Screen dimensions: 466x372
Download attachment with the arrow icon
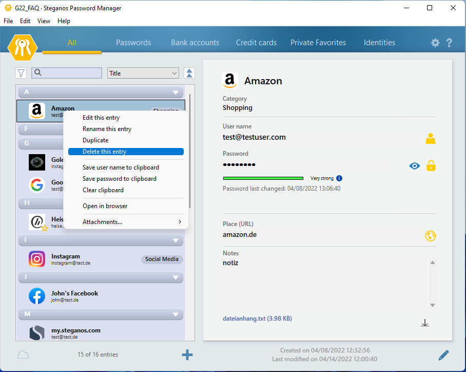[x=424, y=323]
